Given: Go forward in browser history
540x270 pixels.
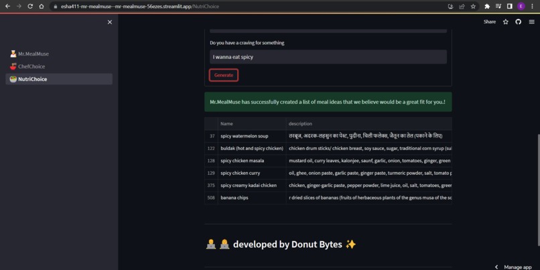Looking at the screenshot, I should pos(19,6).
